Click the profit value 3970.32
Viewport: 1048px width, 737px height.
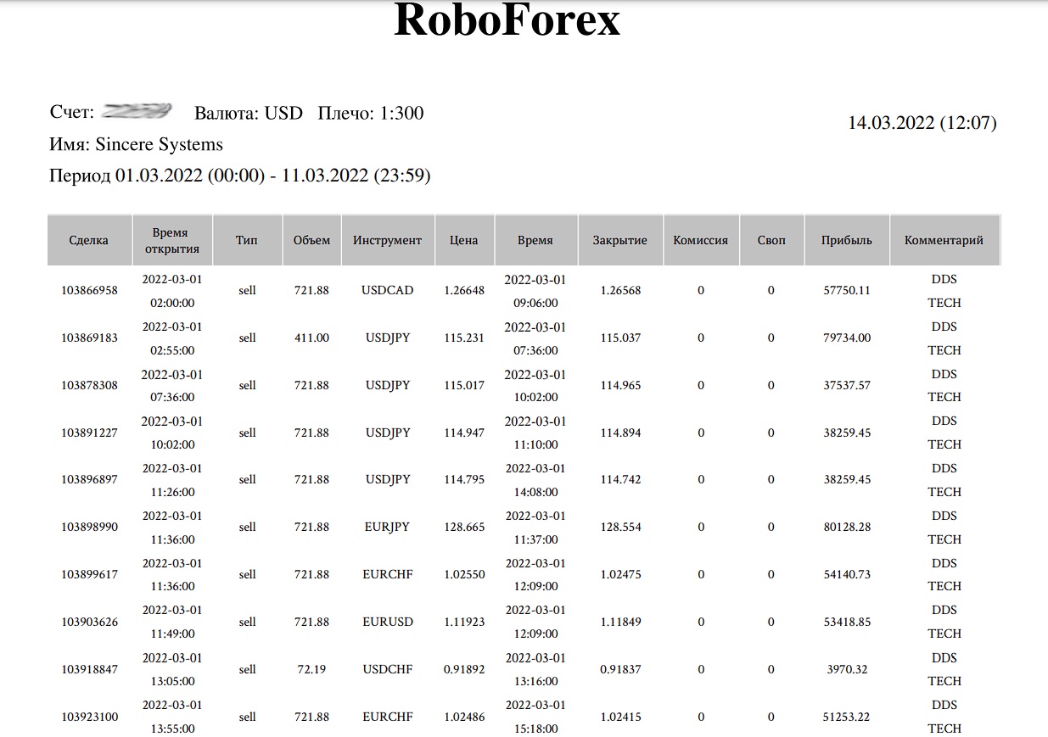click(846, 670)
